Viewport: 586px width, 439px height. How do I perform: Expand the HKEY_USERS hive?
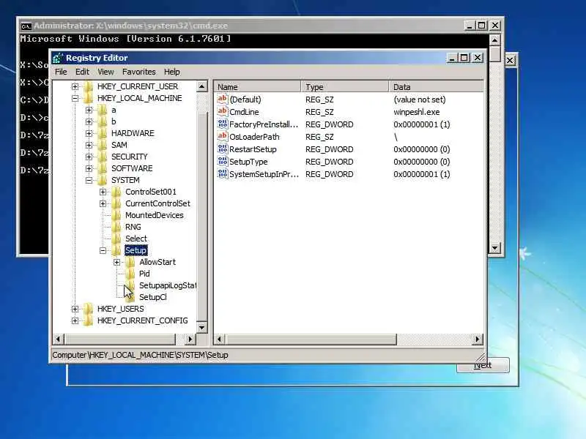tap(75, 309)
